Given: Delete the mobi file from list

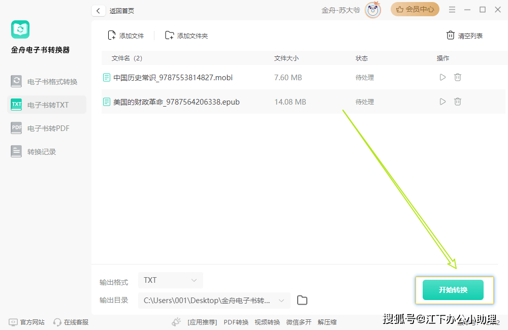Looking at the screenshot, I should [x=458, y=77].
